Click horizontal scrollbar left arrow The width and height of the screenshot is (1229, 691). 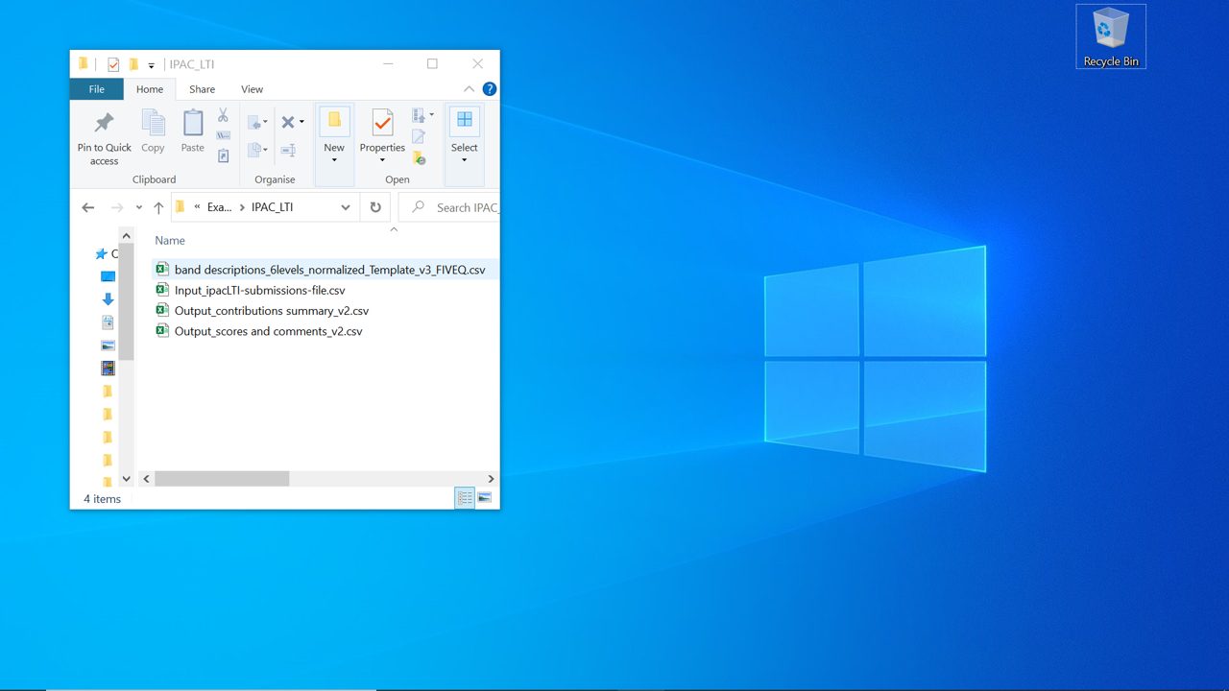pyautogui.click(x=147, y=478)
